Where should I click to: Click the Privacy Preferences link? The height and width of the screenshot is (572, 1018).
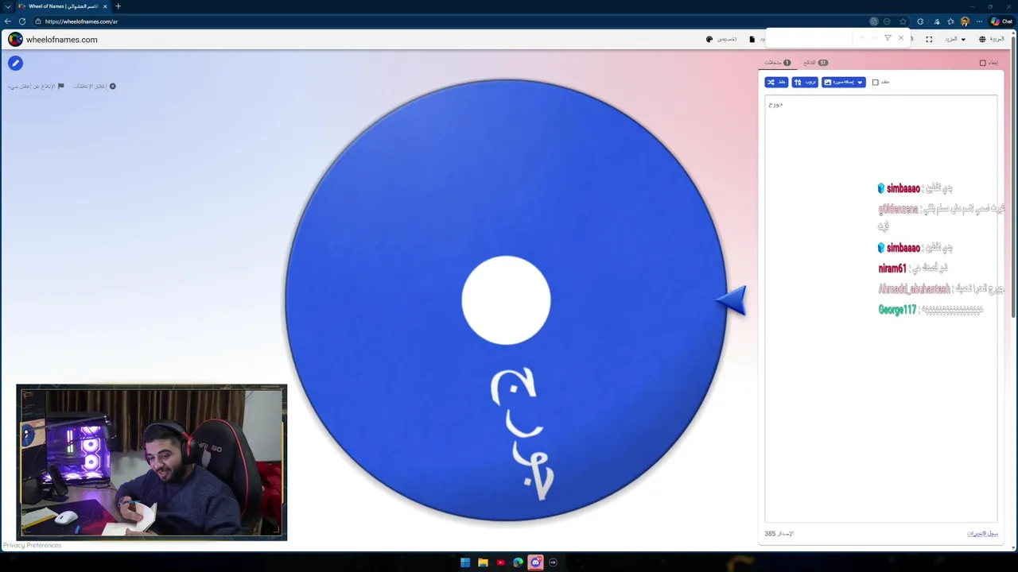tap(32, 545)
